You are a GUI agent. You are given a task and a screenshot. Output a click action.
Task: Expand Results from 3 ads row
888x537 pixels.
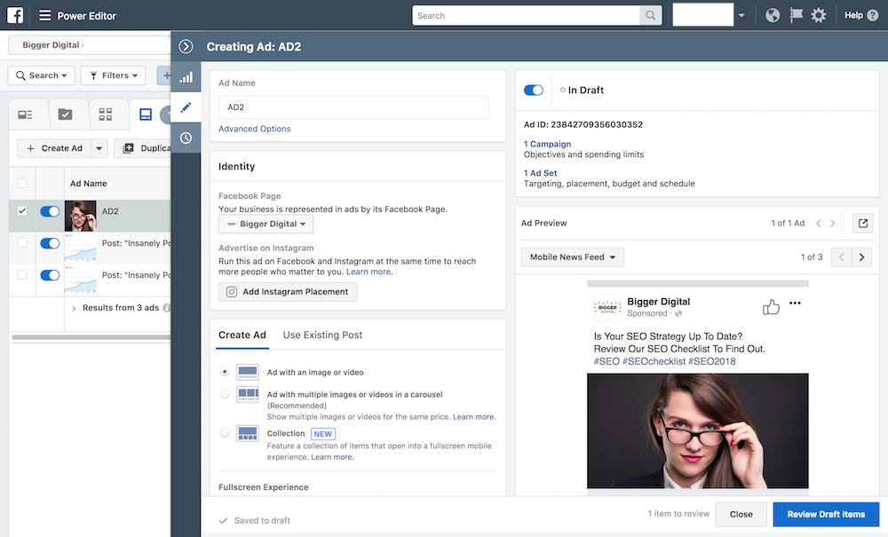(x=75, y=308)
